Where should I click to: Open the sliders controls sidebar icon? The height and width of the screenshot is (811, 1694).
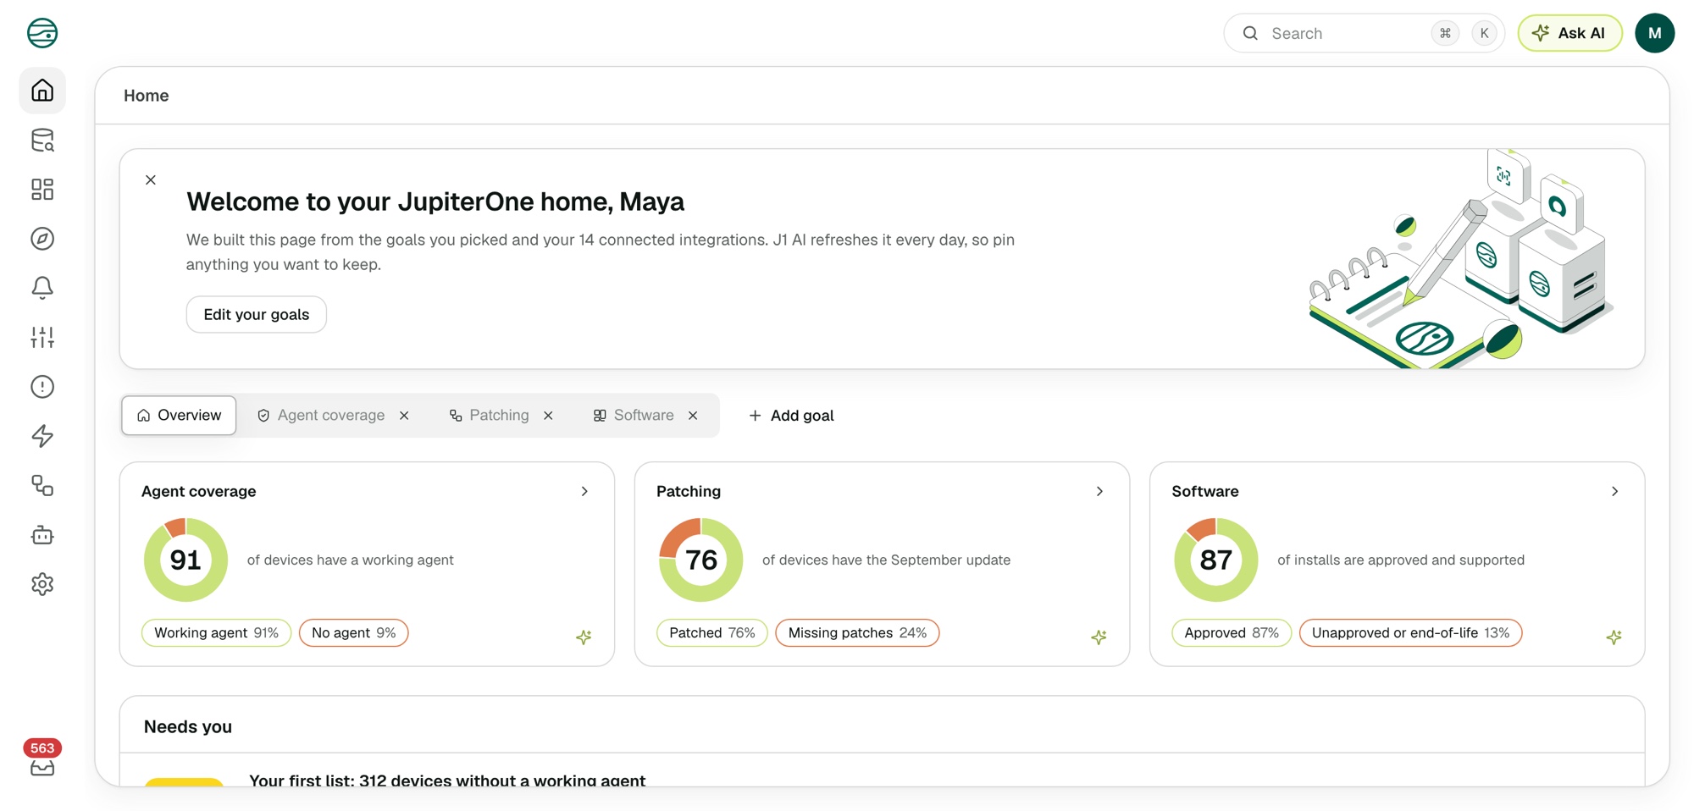click(42, 337)
